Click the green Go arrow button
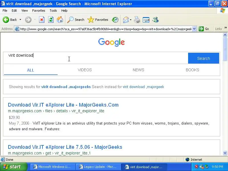Screen dimensions: 228x171 pyautogui.click(x=204, y=29)
